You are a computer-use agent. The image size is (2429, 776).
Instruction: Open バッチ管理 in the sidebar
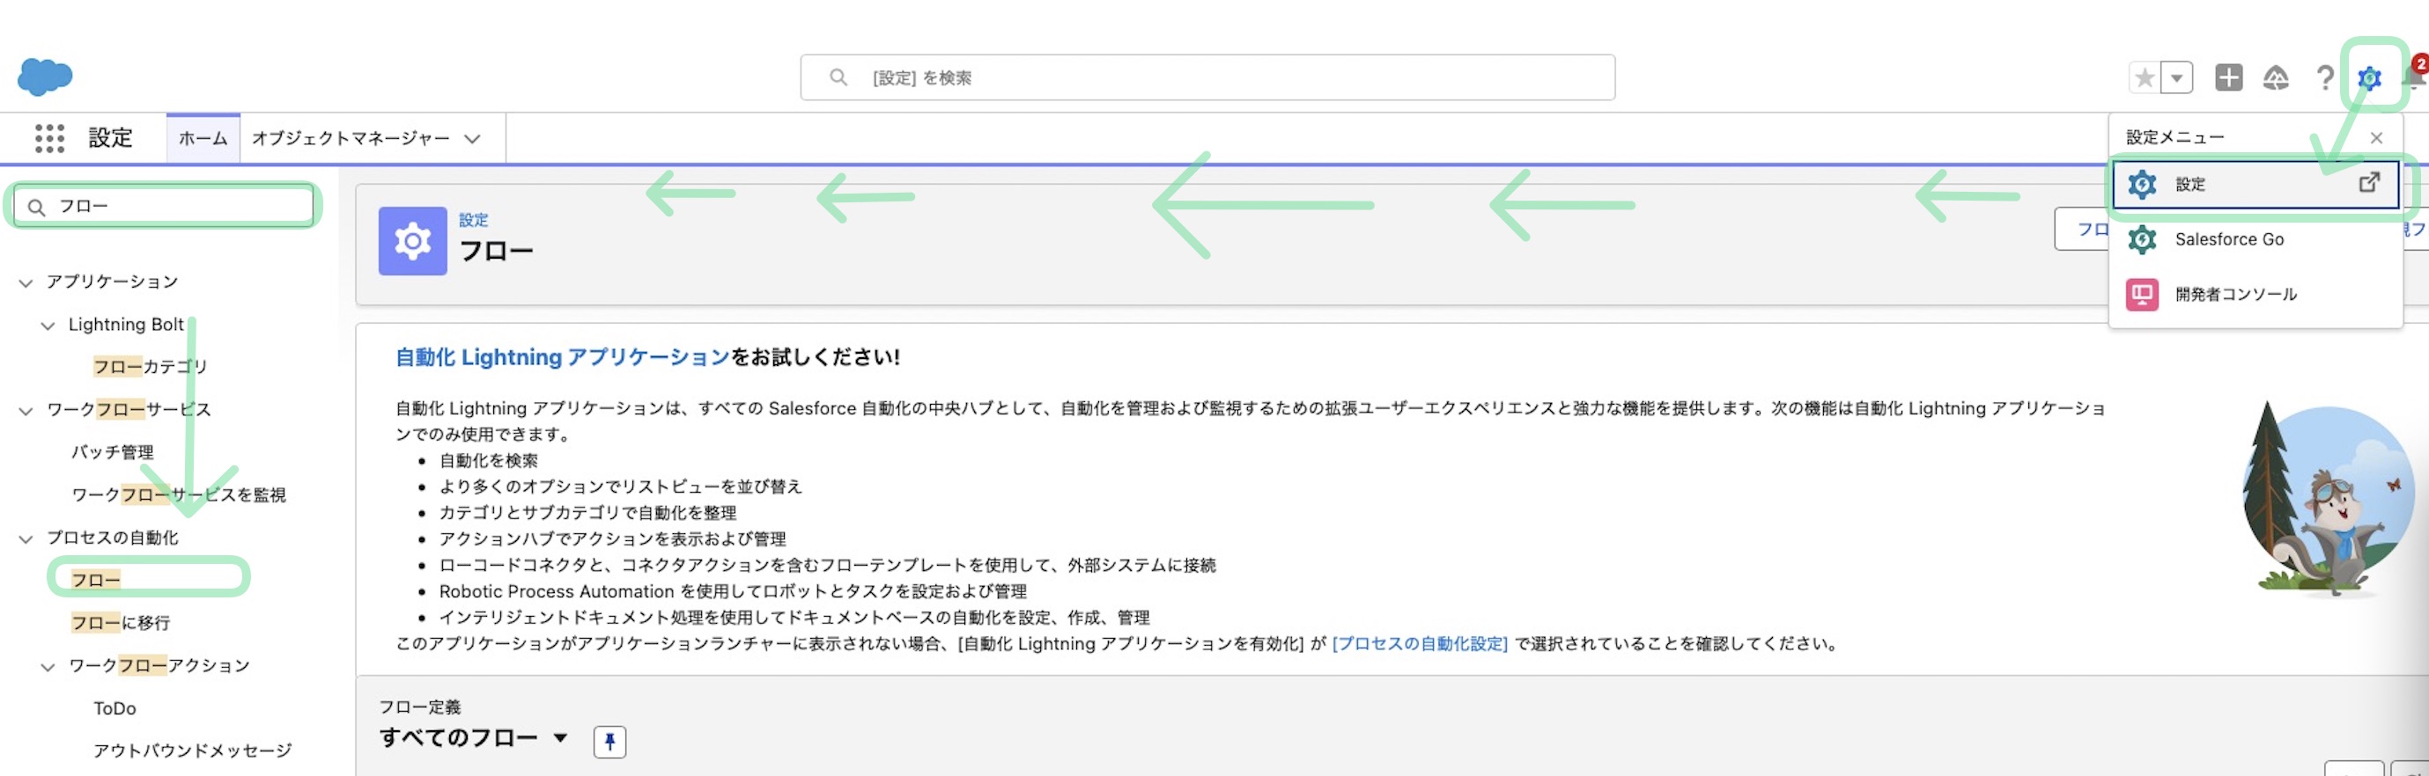click(x=112, y=452)
